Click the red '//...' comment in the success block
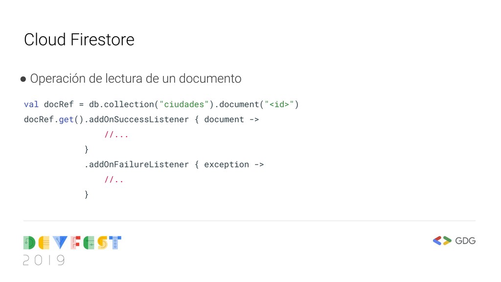The width and height of the screenshot is (501, 282). (116, 135)
